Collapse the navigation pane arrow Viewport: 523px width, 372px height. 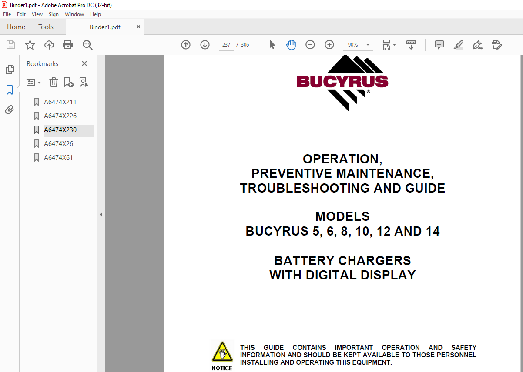101,214
